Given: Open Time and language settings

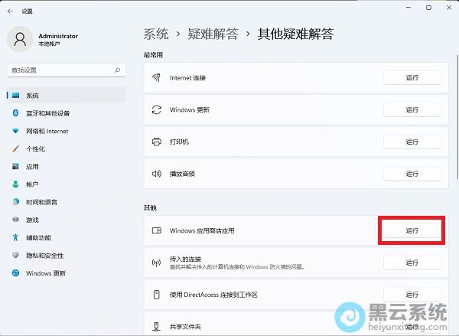Looking at the screenshot, I should point(42,202).
